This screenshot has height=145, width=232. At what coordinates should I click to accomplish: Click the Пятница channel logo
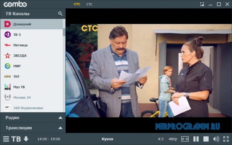tap(8, 45)
